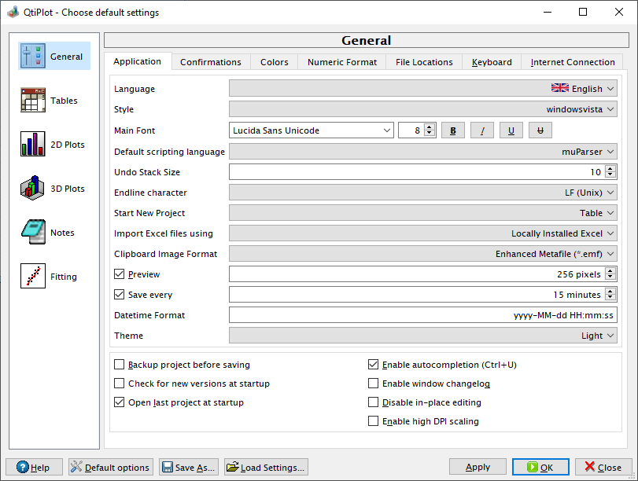Image resolution: width=638 pixels, height=481 pixels.
Task: Select the General settings icon
Action: (x=32, y=56)
